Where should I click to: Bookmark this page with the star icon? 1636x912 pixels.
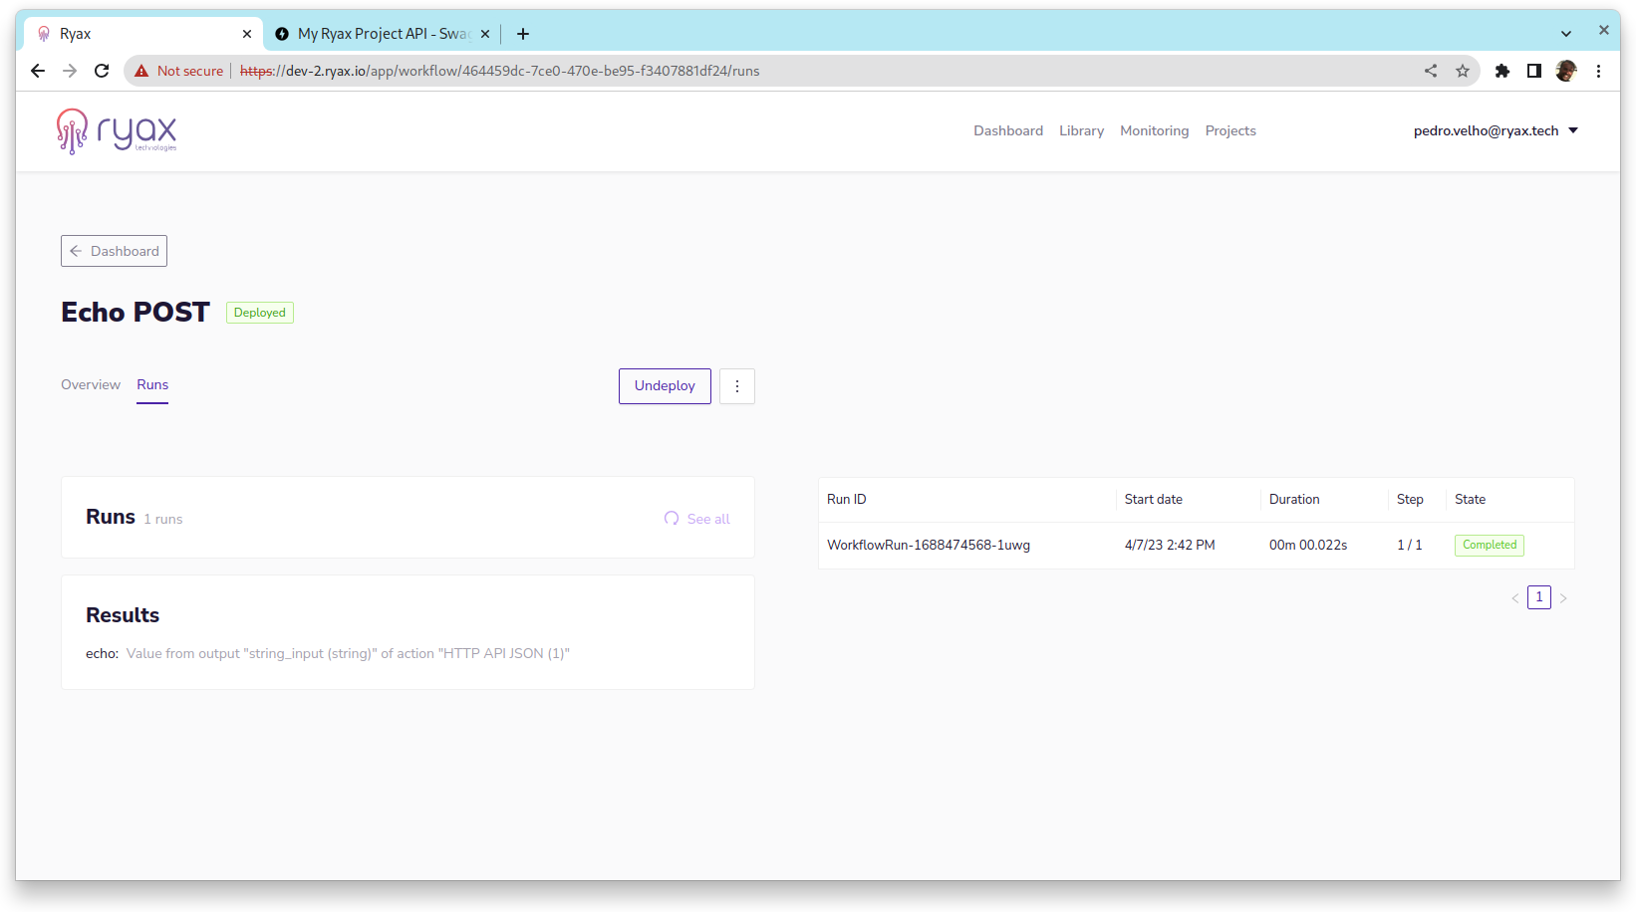coord(1463,71)
